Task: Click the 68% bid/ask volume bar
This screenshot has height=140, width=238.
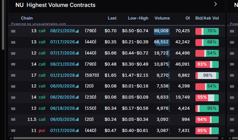Action: tap(207, 43)
